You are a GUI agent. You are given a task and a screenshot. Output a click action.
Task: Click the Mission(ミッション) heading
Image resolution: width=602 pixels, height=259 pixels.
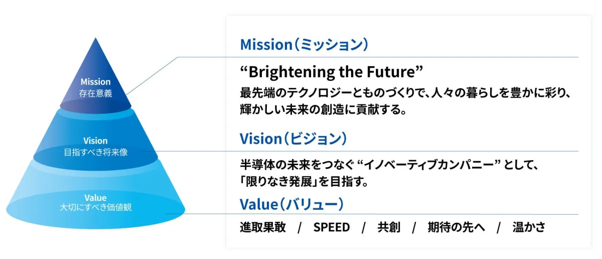304,45
